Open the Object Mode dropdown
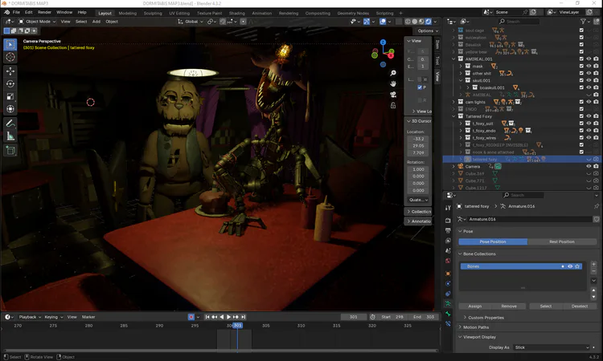Screen dimensions: 603x361 [x=37, y=22]
